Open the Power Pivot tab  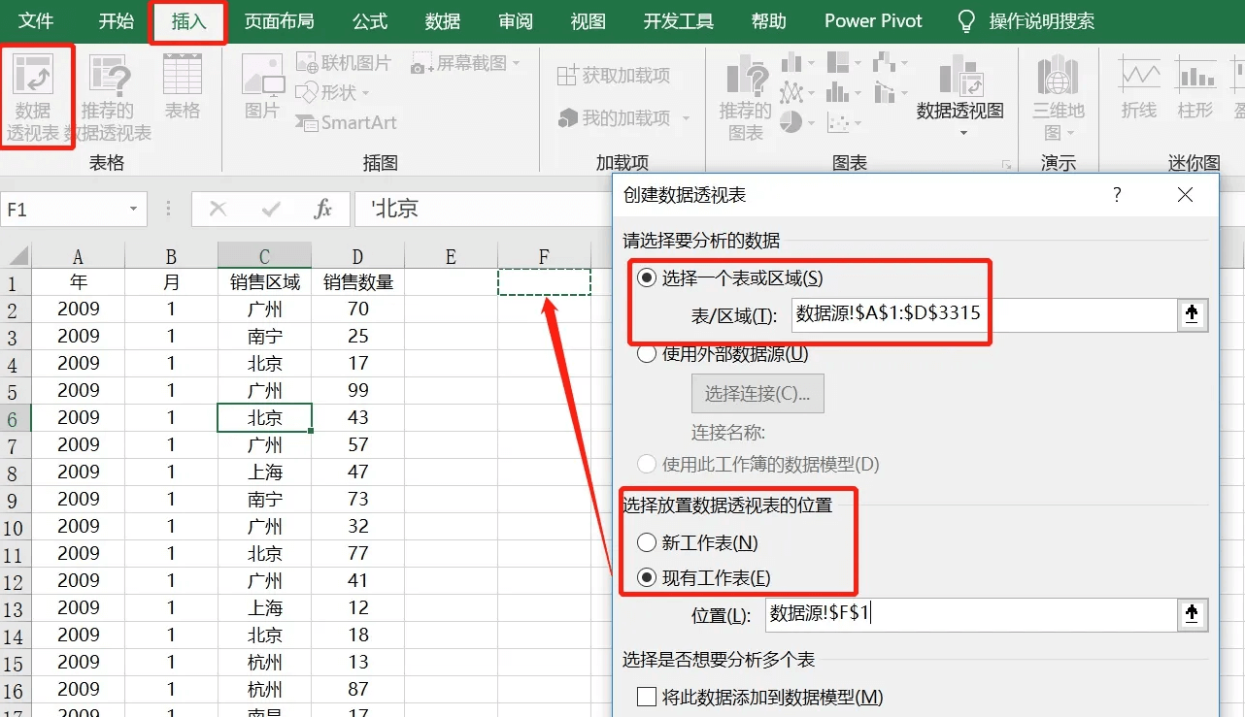click(872, 20)
